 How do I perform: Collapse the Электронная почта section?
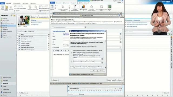[52, 31]
